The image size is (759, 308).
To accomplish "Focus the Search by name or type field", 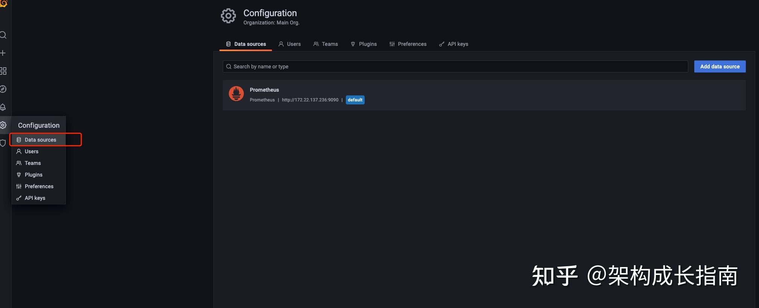I will 455,66.
